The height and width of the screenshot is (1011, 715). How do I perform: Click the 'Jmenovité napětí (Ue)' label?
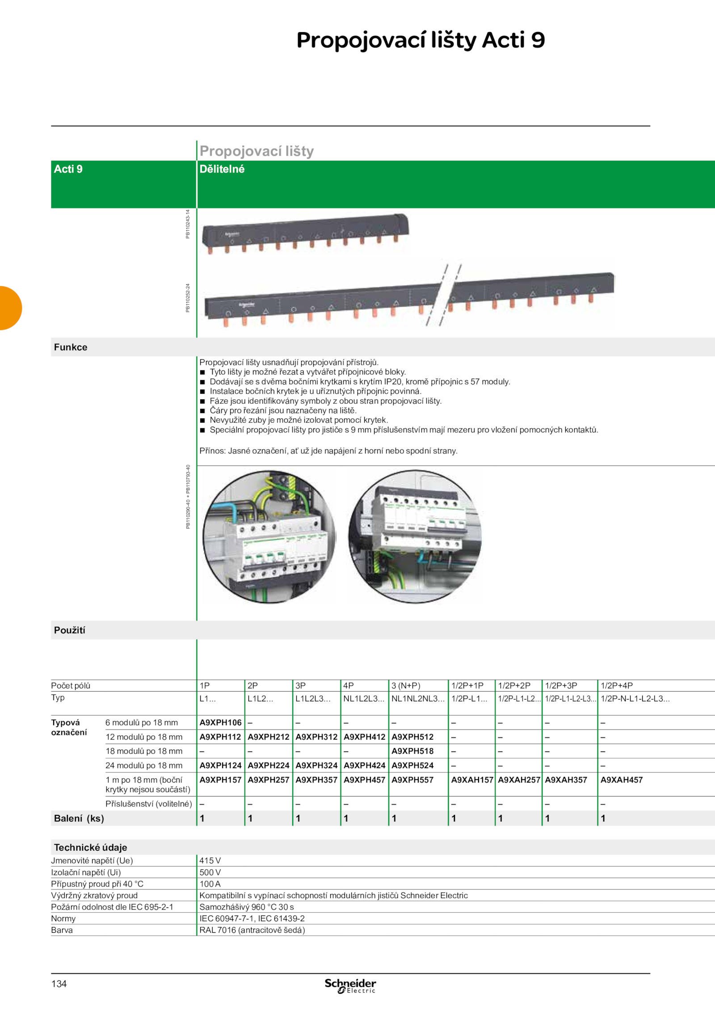tap(92, 860)
